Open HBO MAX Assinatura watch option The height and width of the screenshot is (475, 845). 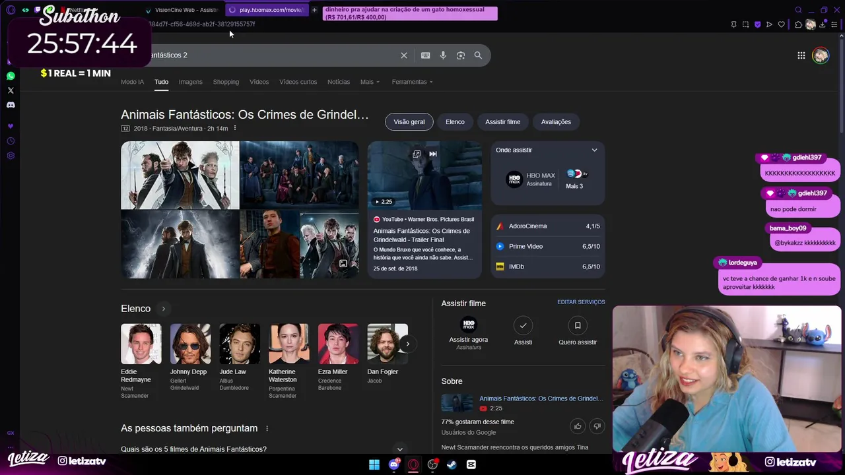coord(531,179)
